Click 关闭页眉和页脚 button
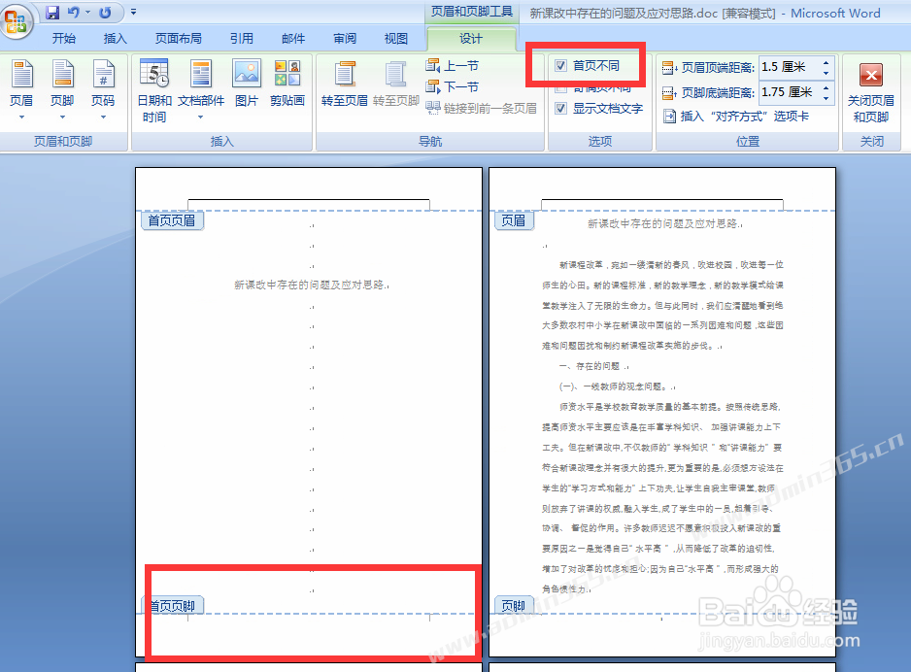Screen dimensions: 911x672 click(871, 91)
